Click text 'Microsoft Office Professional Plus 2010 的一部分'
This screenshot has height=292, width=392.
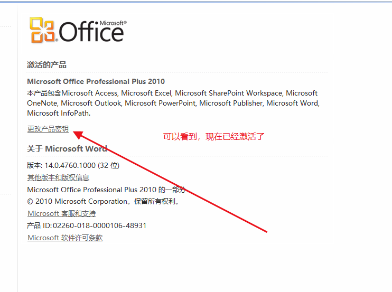tap(106, 190)
